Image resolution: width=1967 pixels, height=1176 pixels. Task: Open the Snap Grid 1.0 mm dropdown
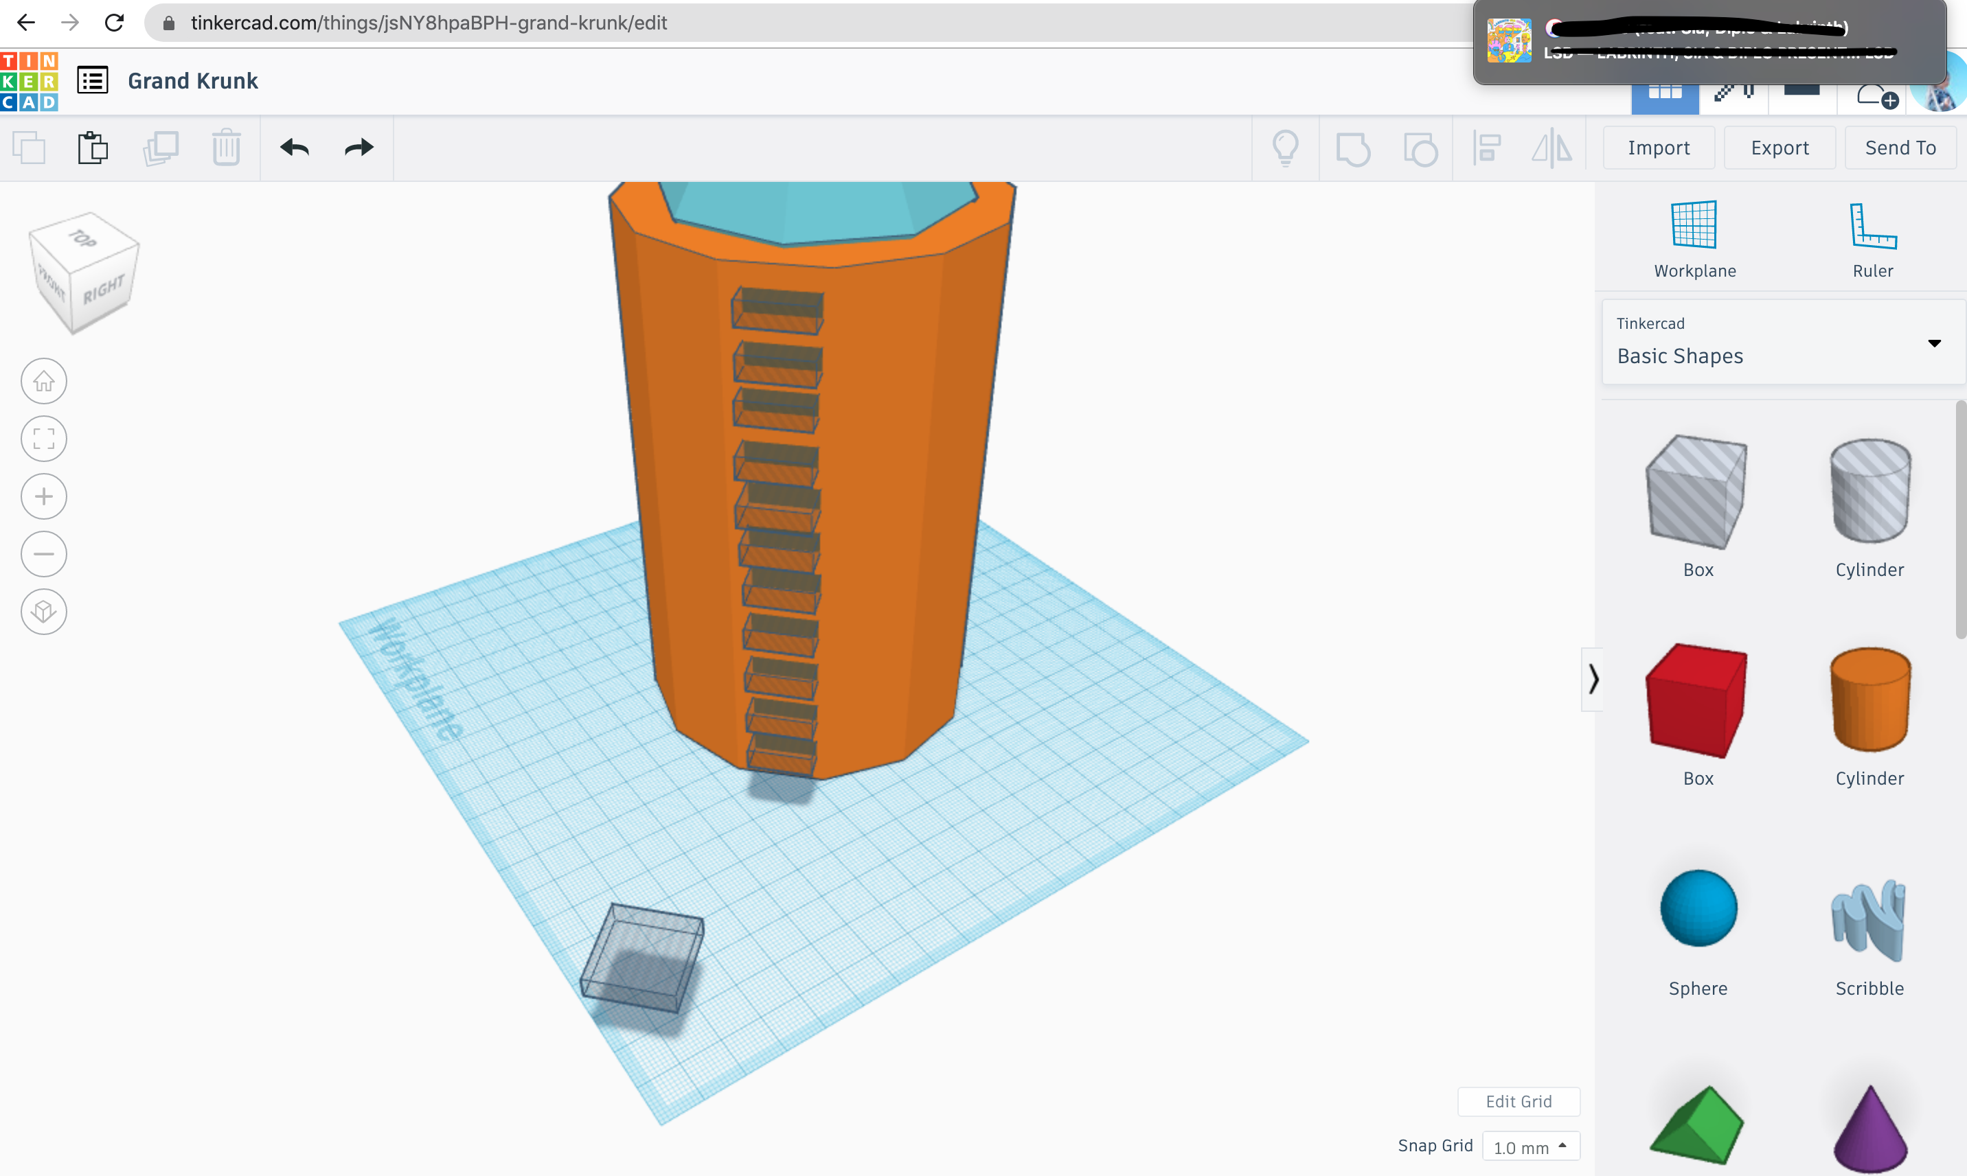[1530, 1146]
